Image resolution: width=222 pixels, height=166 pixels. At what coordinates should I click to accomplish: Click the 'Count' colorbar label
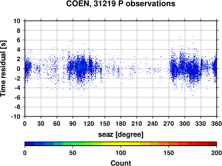[x=121, y=163]
